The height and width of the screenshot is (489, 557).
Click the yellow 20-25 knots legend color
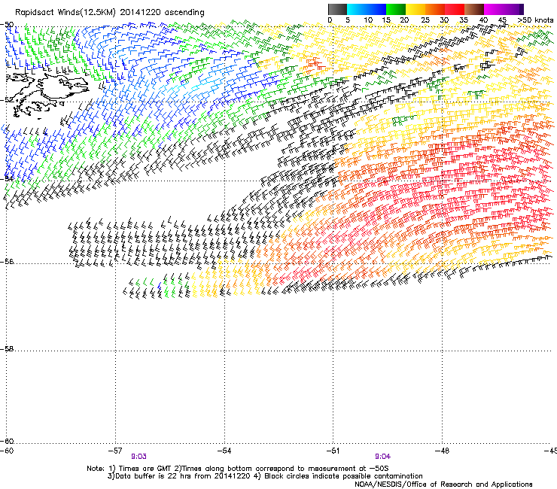(415, 9)
